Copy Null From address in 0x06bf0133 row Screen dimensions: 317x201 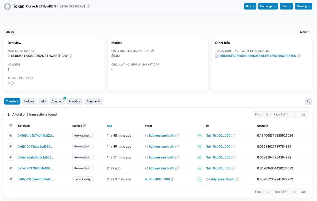tap(173, 179)
